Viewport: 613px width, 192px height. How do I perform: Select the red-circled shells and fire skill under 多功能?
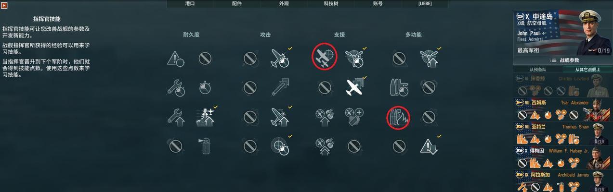point(398,117)
